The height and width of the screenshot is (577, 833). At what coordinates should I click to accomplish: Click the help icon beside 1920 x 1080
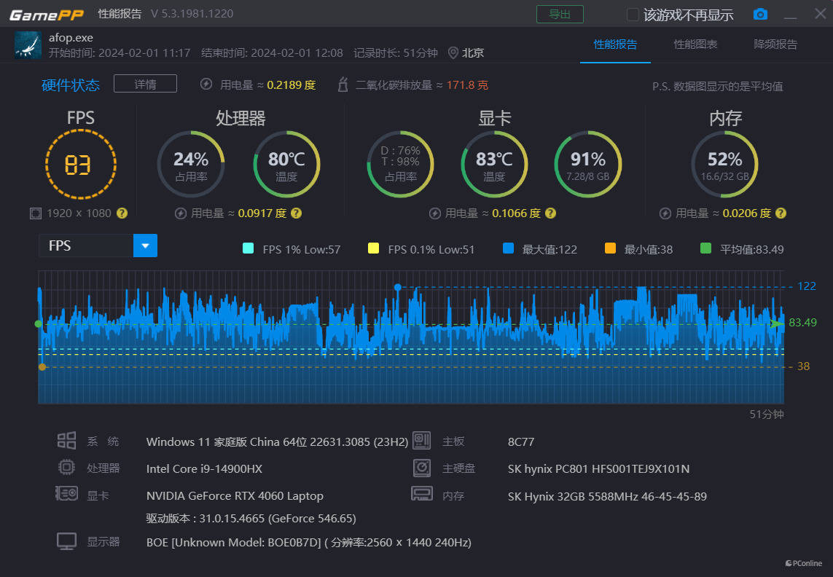click(x=122, y=213)
